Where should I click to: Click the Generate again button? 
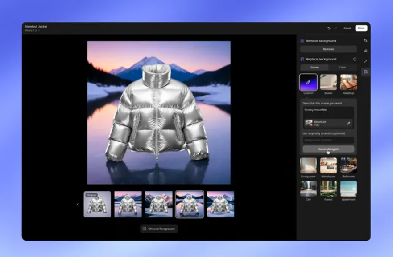(x=328, y=149)
